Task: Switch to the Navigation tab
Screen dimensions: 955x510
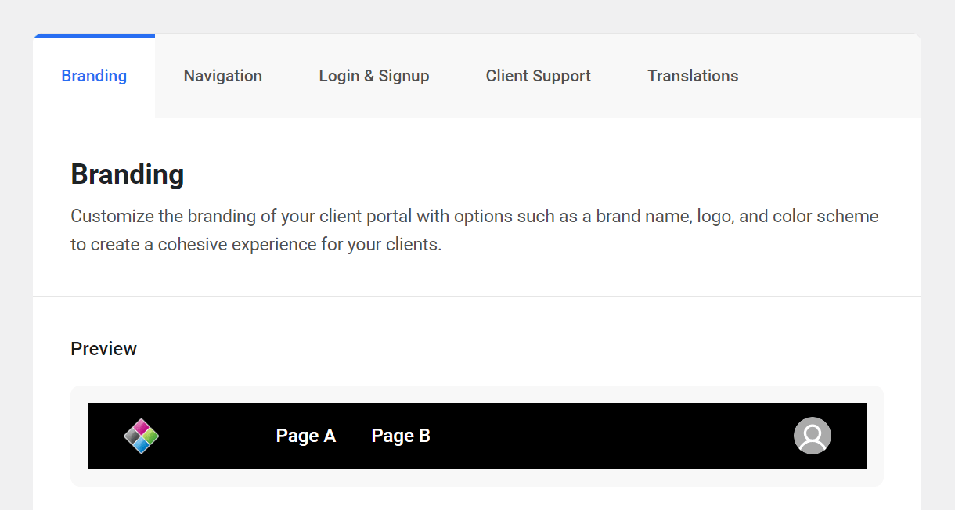Action: [x=223, y=76]
